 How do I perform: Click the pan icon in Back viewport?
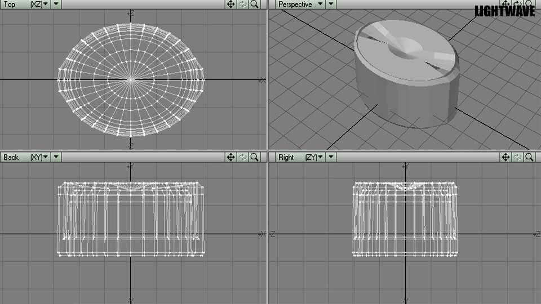pos(230,157)
